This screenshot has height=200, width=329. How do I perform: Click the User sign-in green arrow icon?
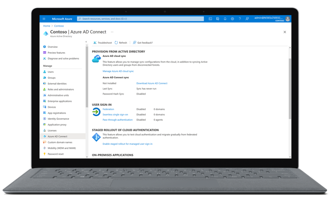tap(96, 112)
